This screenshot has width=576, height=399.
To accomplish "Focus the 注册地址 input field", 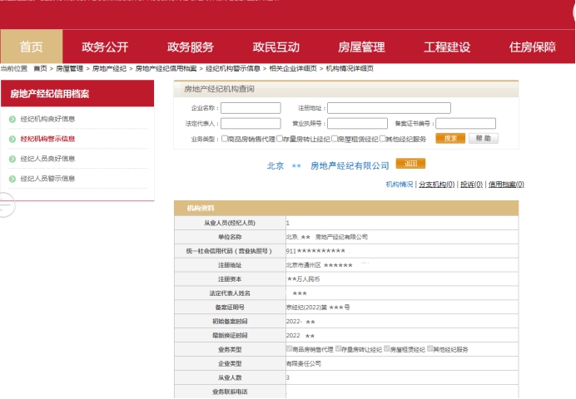I will pyautogui.click(x=389, y=108).
